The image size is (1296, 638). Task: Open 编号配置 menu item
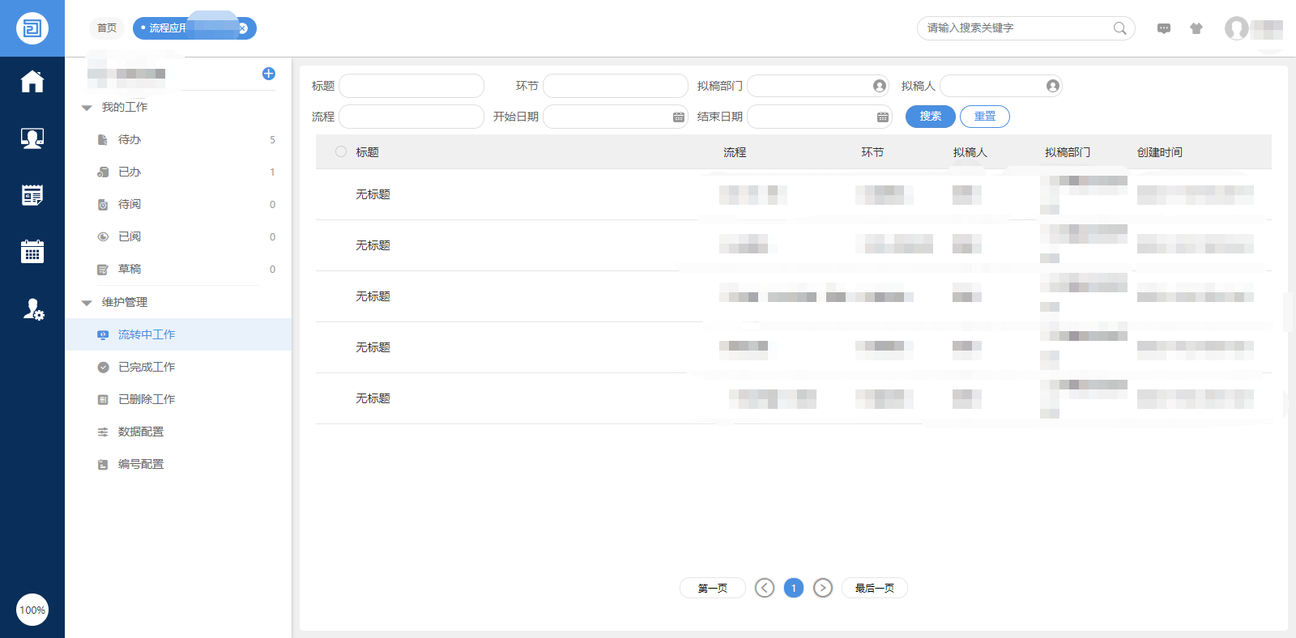(x=178, y=464)
